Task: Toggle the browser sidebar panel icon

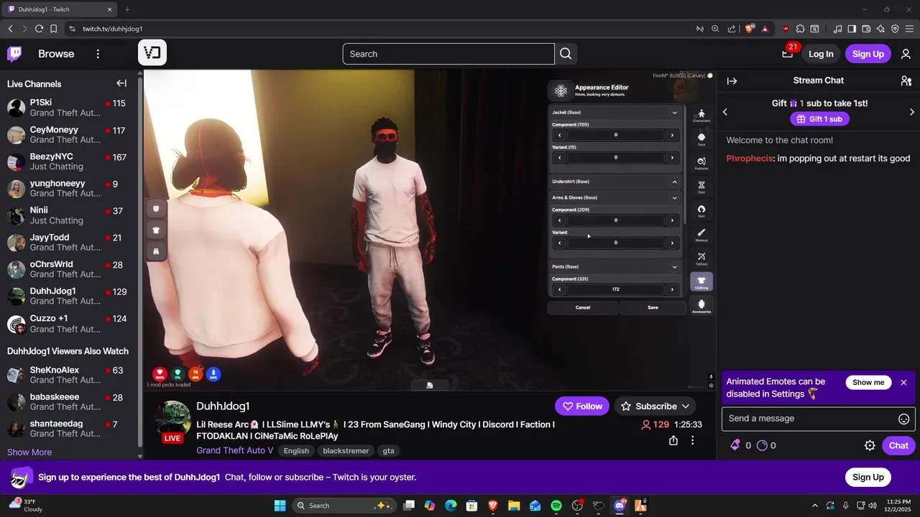Action: (x=852, y=29)
